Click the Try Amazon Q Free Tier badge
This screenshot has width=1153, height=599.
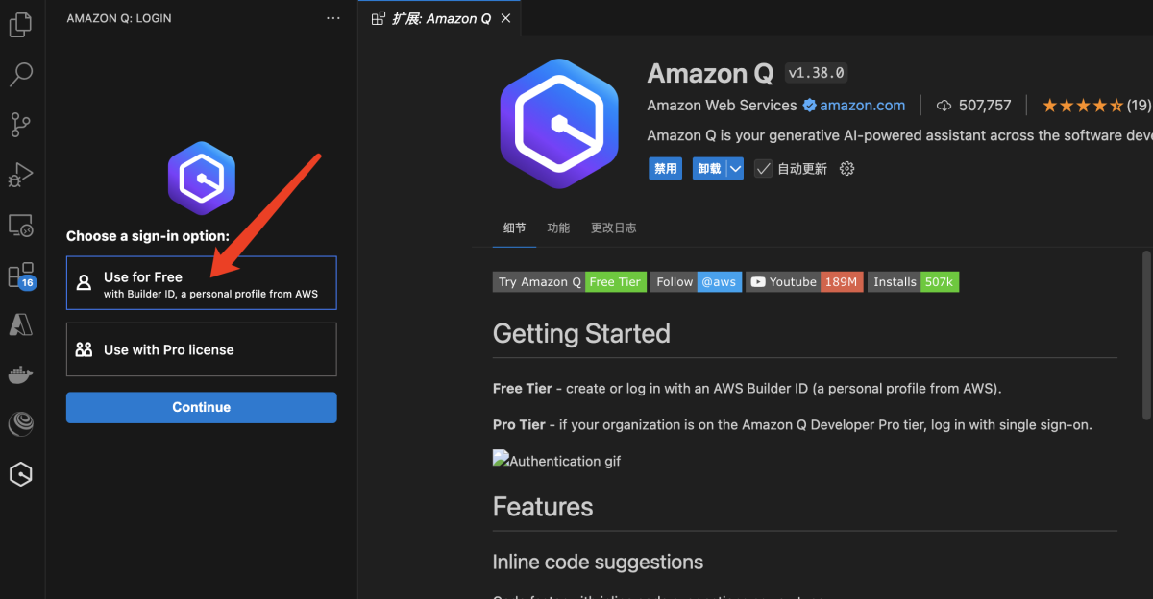(x=570, y=282)
